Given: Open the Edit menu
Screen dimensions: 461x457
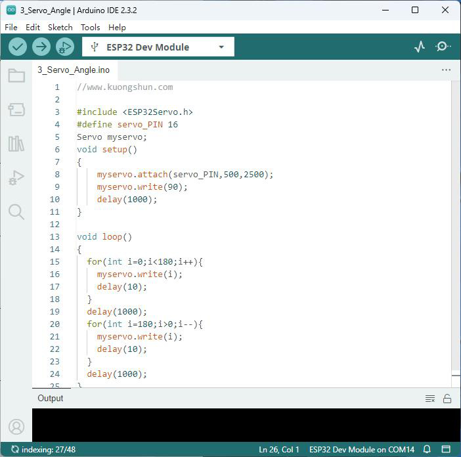Looking at the screenshot, I should click(x=33, y=28).
